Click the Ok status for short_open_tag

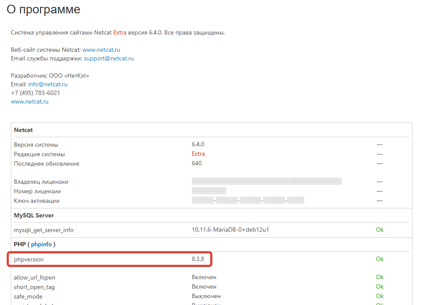click(x=380, y=286)
